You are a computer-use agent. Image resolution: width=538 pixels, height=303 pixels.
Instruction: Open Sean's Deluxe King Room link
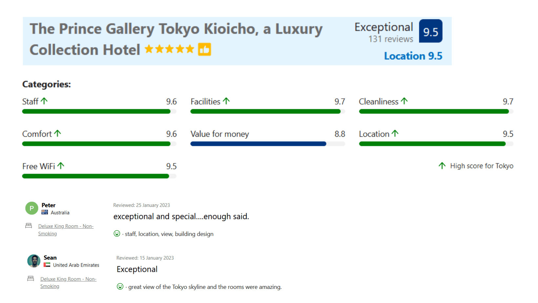[x=68, y=283]
